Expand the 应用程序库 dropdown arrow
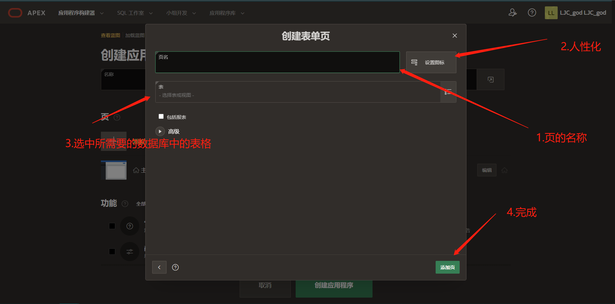 coord(242,13)
